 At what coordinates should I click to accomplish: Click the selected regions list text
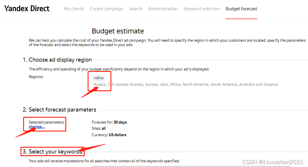[186, 85]
